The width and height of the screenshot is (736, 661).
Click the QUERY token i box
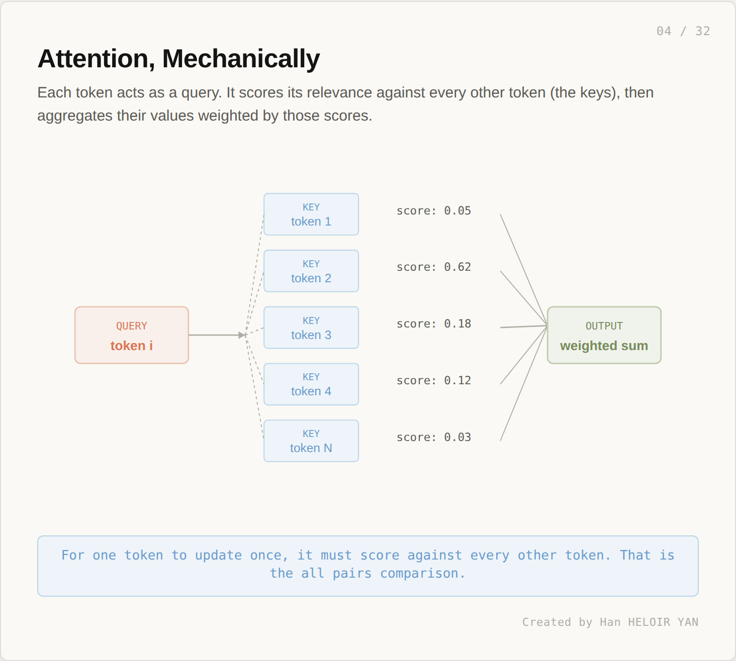132,335
